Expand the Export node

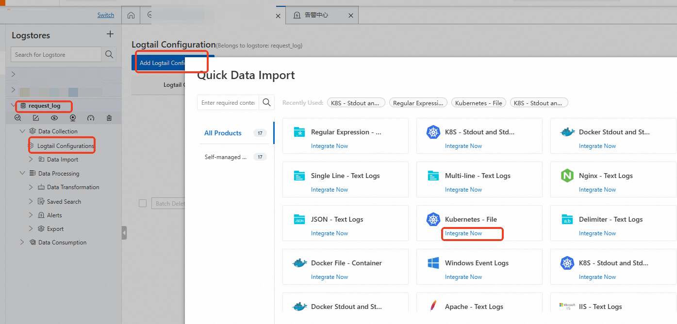[31, 228]
